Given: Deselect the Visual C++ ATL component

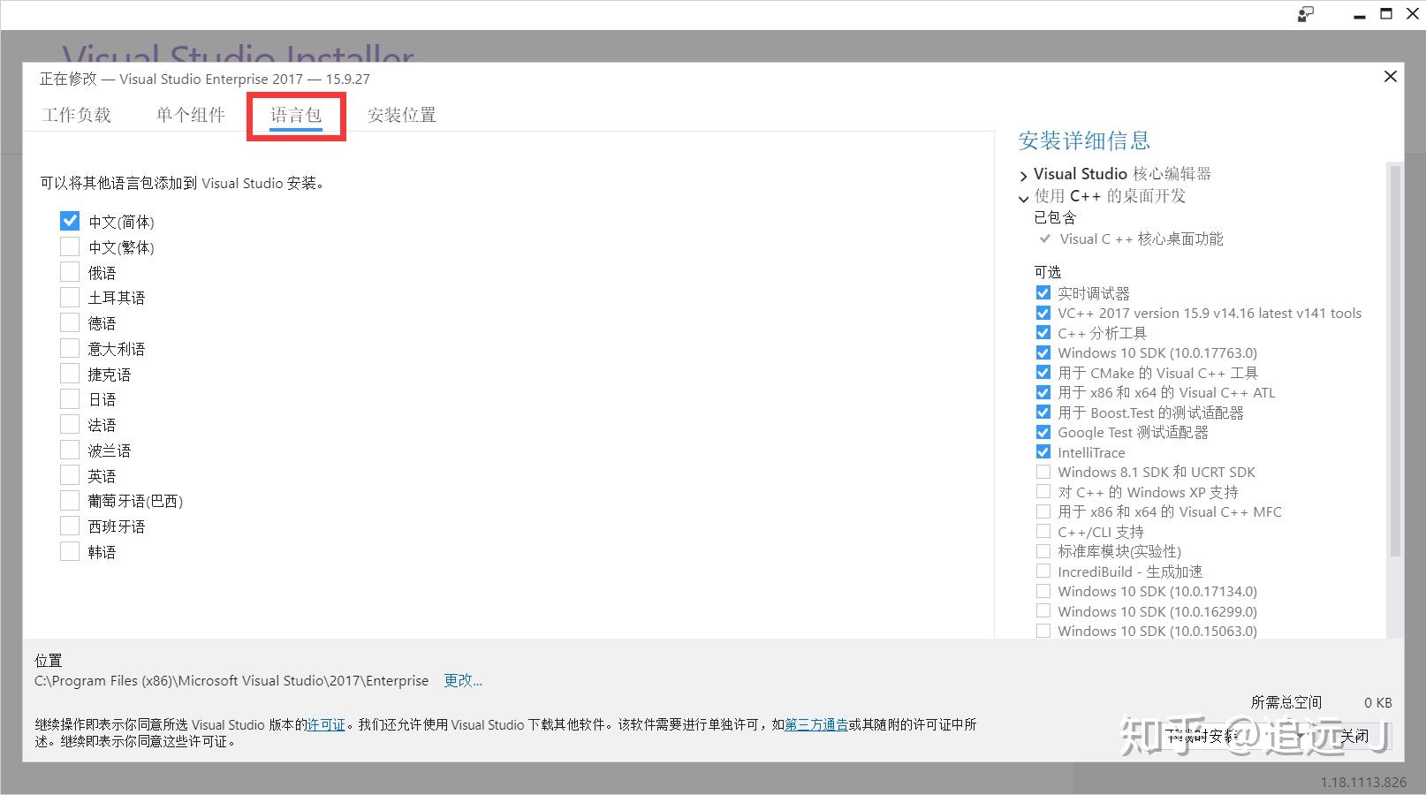Looking at the screenshot, I should pyautogui.click(x=1043, y=392).
